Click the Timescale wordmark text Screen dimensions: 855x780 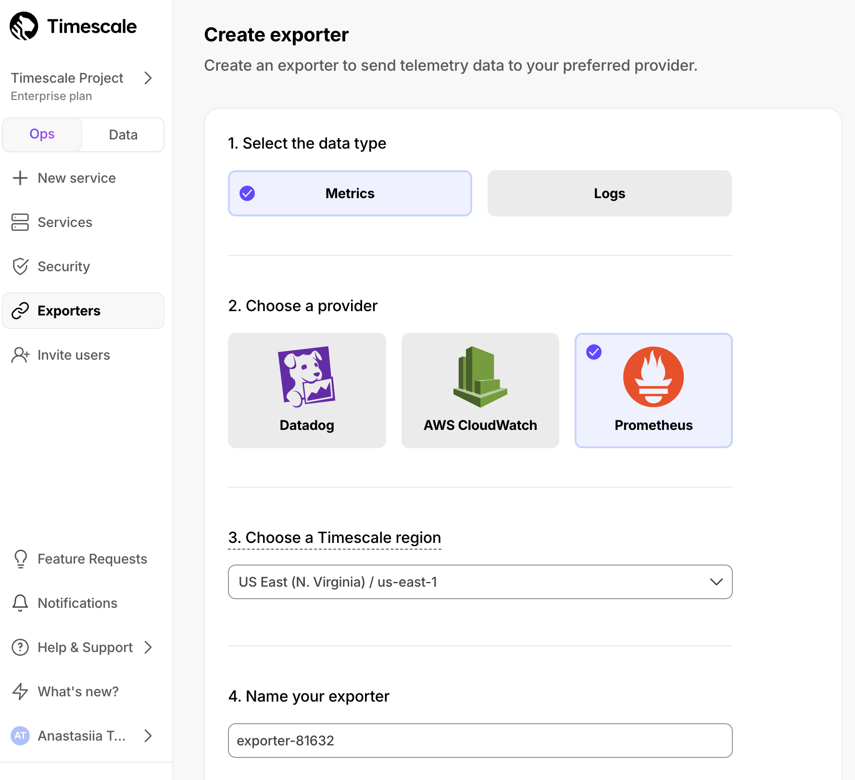92,26
